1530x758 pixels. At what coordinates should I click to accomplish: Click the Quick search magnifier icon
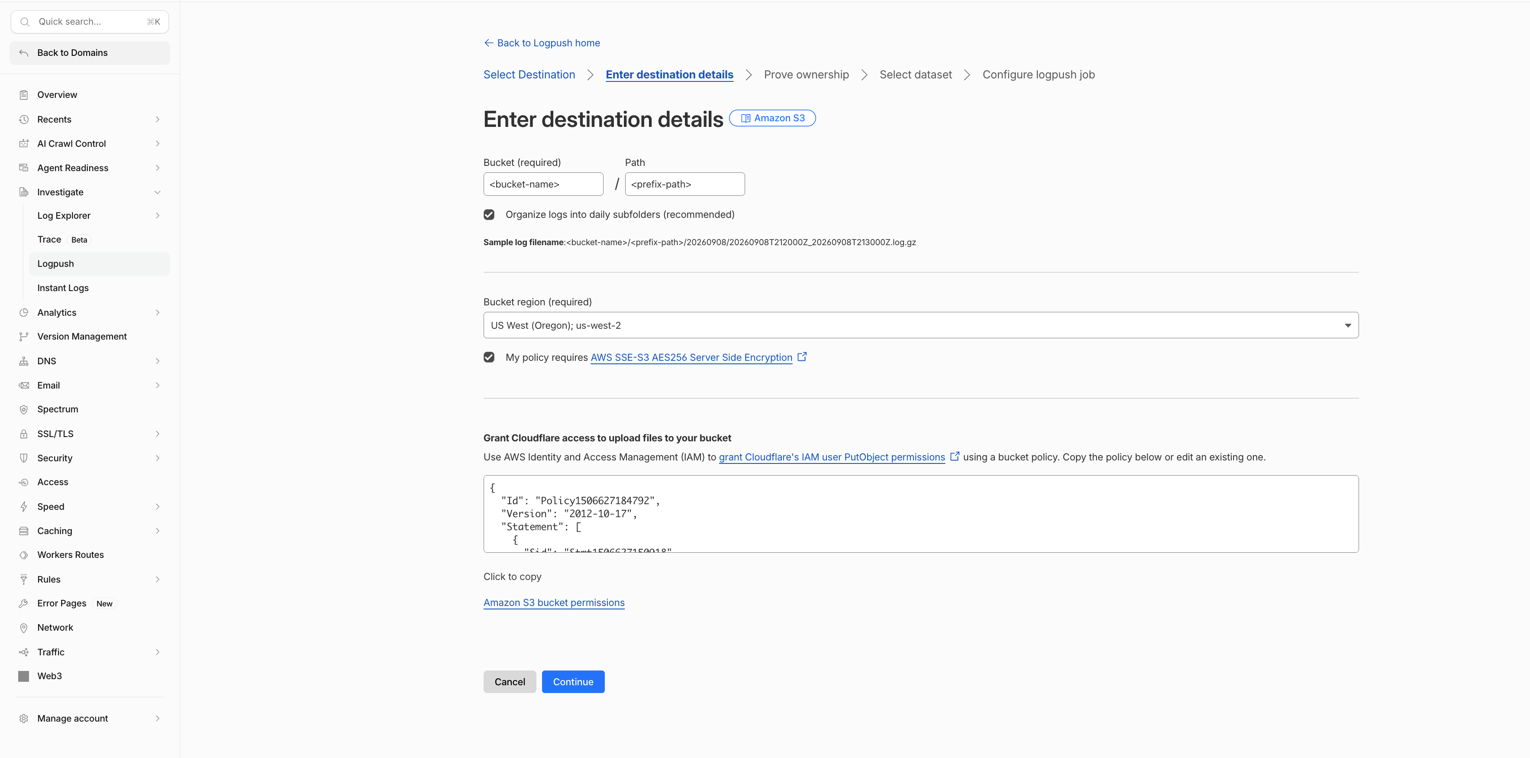coord(25,22)
